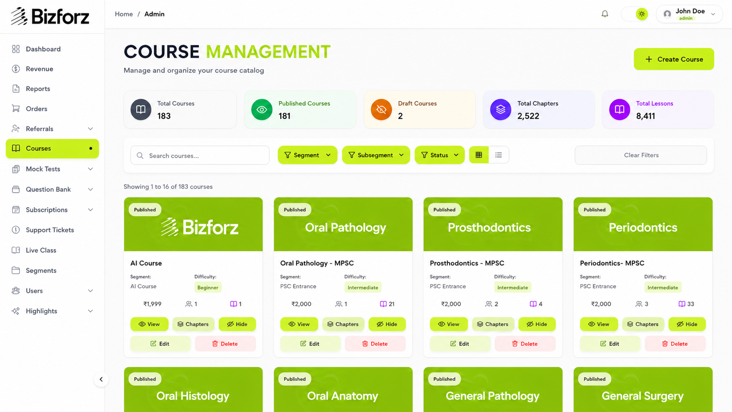Click the Users icon in sidebar
This screenshot has height=412, width=732.
[16, 291]
